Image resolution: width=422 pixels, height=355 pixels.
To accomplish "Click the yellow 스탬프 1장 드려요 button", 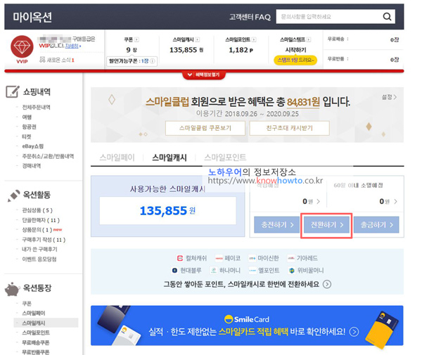I will pos(295,60).
